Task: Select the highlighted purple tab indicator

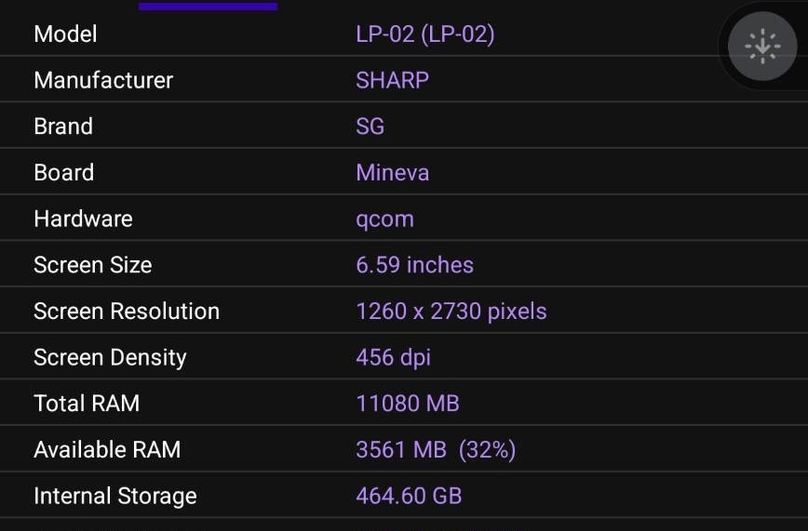Action: pyautogui.click(x=209, y=6)
